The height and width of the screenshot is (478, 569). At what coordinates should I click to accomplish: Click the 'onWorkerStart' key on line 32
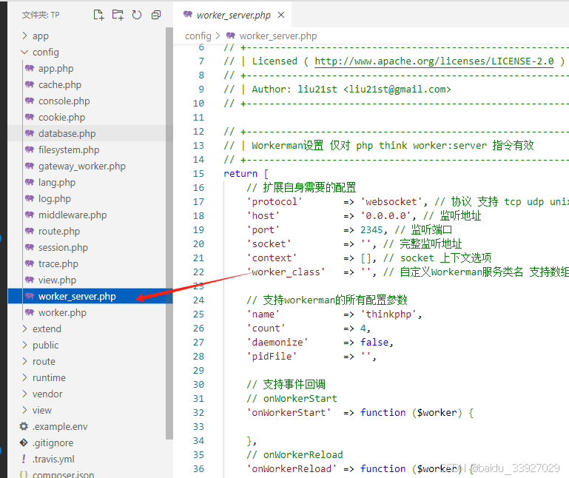289,412
